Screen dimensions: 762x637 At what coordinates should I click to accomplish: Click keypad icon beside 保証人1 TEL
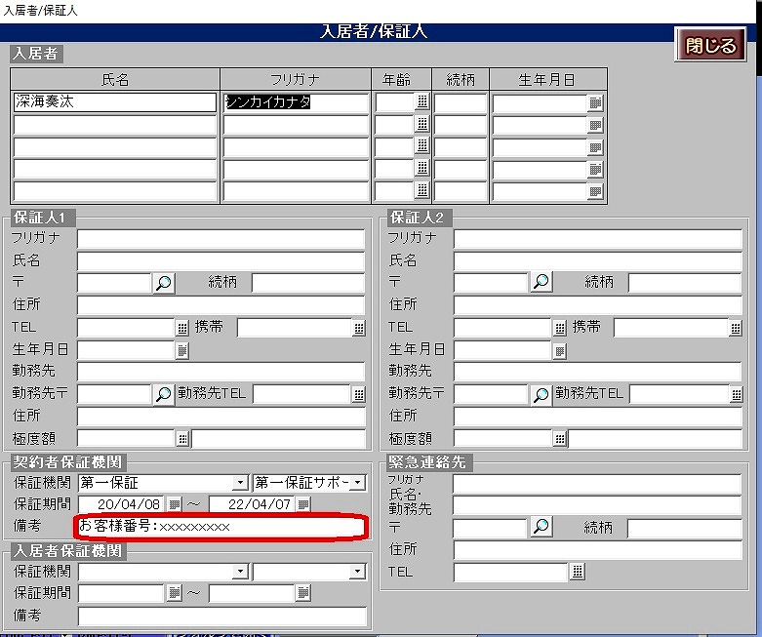coord(182,328)
